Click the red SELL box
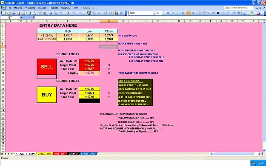This screenshot has height=166, width=266. coord(47,67)
